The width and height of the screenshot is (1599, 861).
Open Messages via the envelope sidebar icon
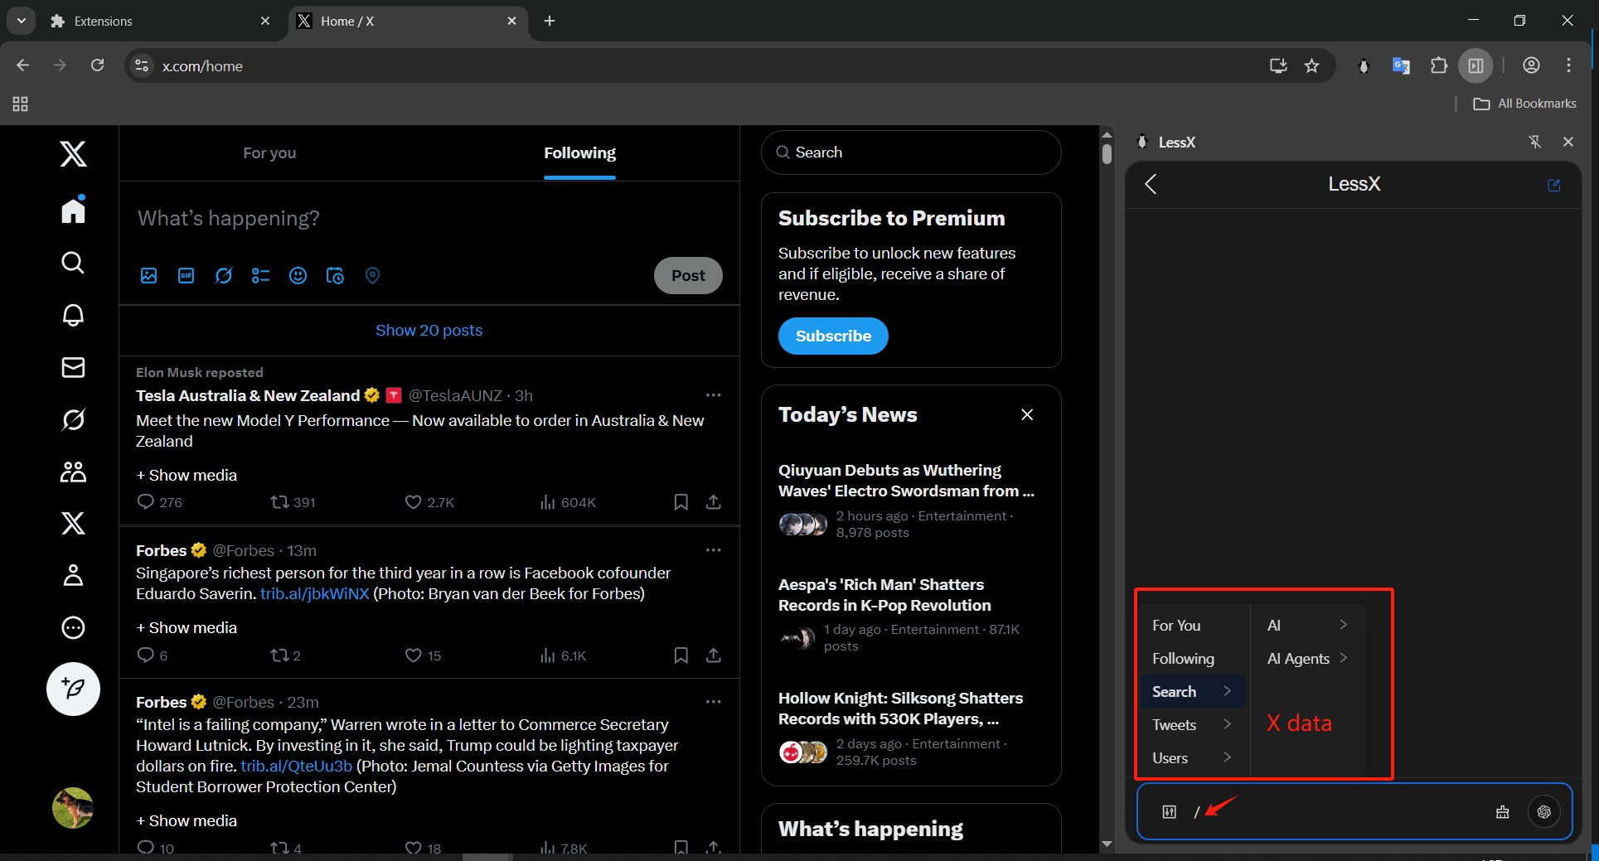coord(73,367)
